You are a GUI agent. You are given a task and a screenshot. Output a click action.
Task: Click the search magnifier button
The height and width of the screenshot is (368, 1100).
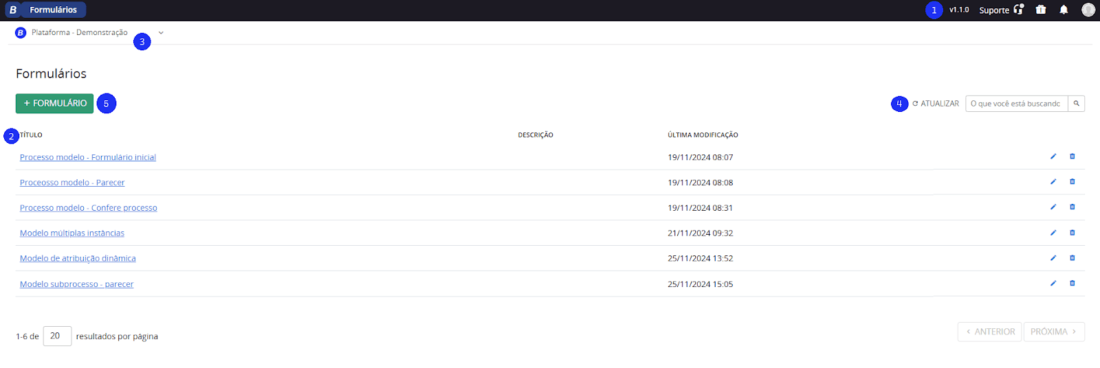[1076, 104]
